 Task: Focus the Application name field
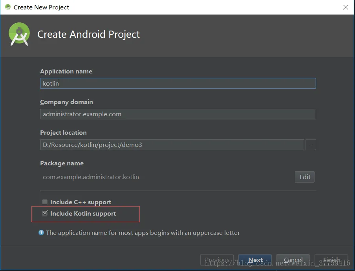point(178,83)
